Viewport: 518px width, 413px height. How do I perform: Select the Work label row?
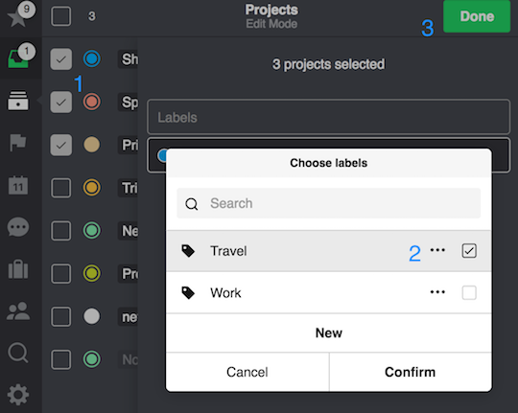coord(329,293)
